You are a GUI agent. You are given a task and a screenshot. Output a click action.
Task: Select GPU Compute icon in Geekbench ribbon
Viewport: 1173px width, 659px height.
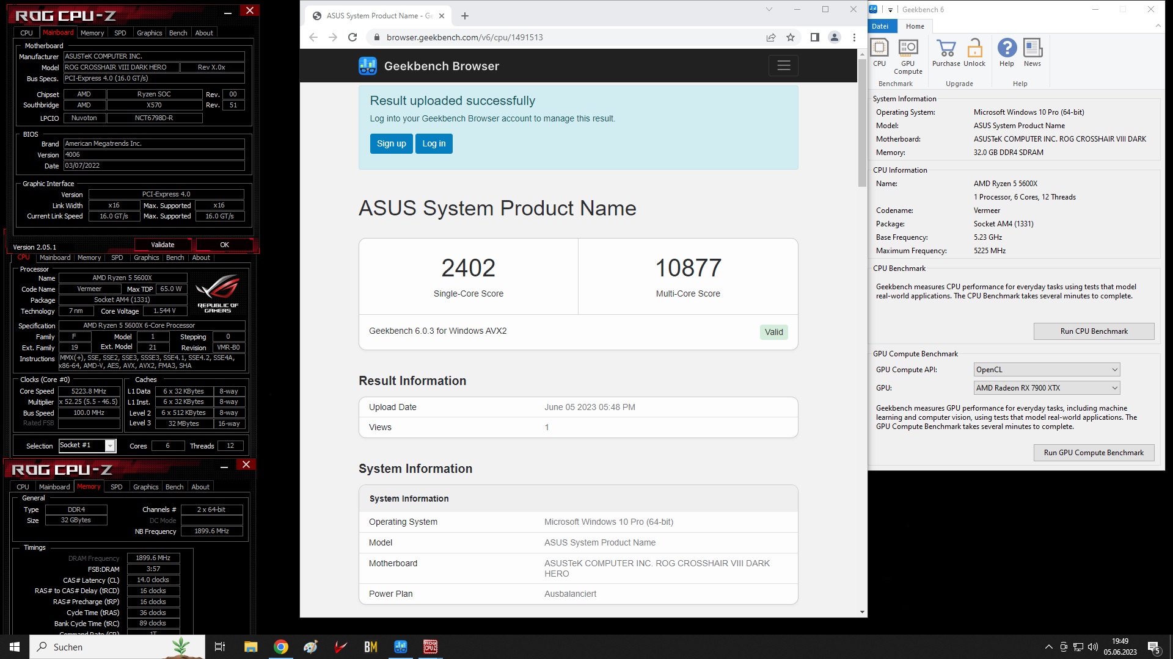908,56
